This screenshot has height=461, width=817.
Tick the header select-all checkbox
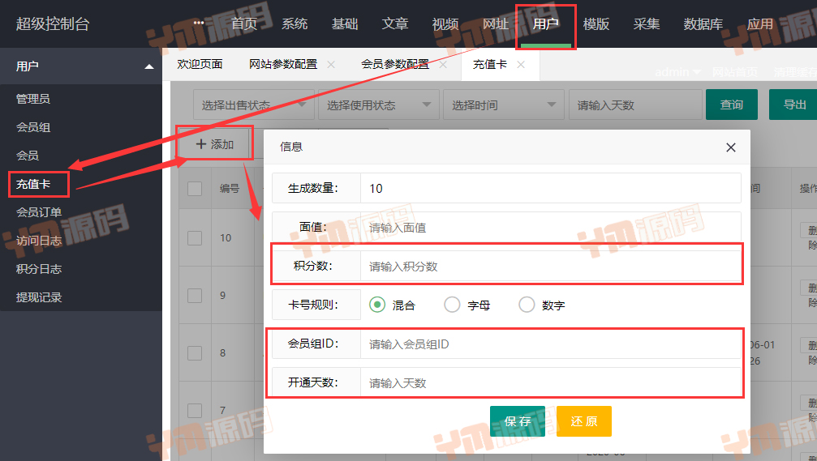[x=195, y=189]
